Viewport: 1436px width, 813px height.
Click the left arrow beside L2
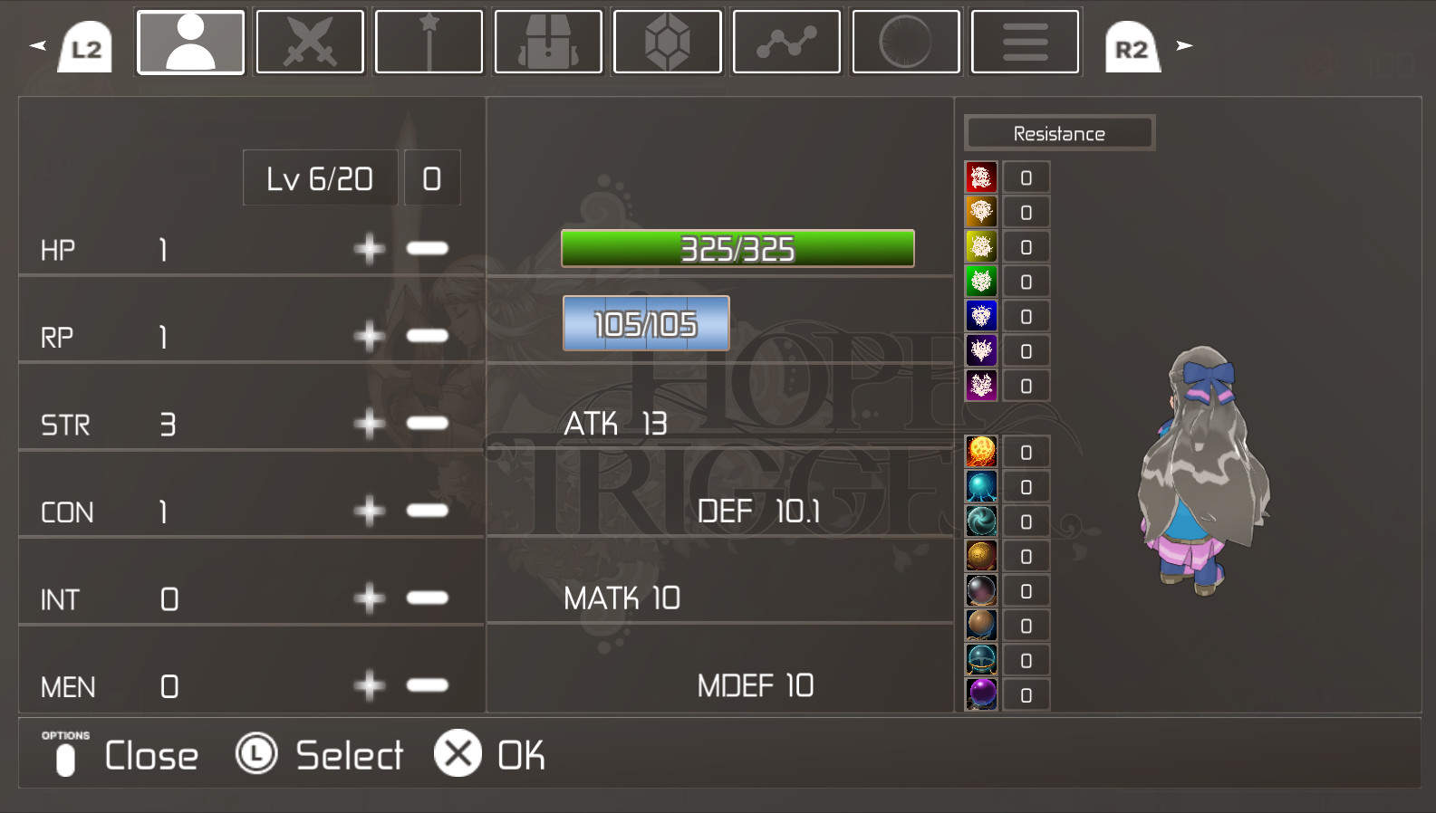(x=38, y=45)
